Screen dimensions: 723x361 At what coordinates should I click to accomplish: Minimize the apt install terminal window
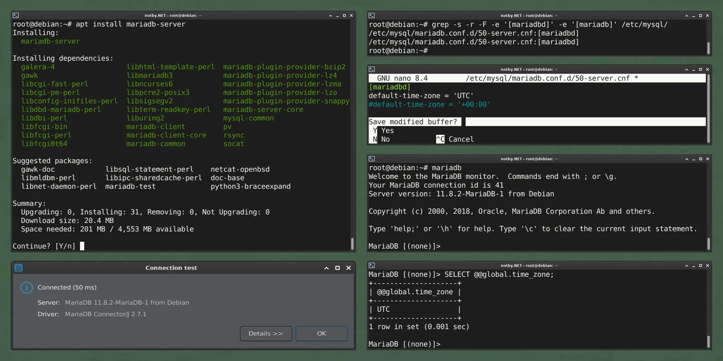click(338, 15)
